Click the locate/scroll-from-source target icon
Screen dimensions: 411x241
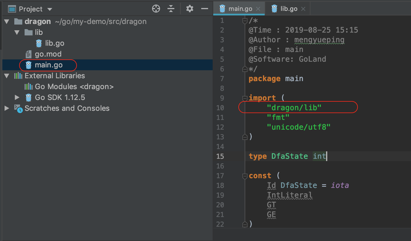tap(156, 9)
